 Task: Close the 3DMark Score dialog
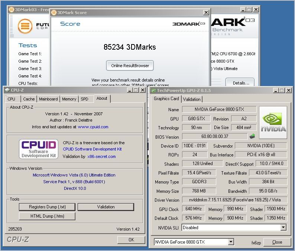pyautogui.click(x=206, y=13)
